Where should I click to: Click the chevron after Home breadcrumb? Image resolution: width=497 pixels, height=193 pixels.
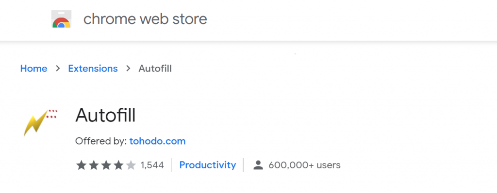58,68
